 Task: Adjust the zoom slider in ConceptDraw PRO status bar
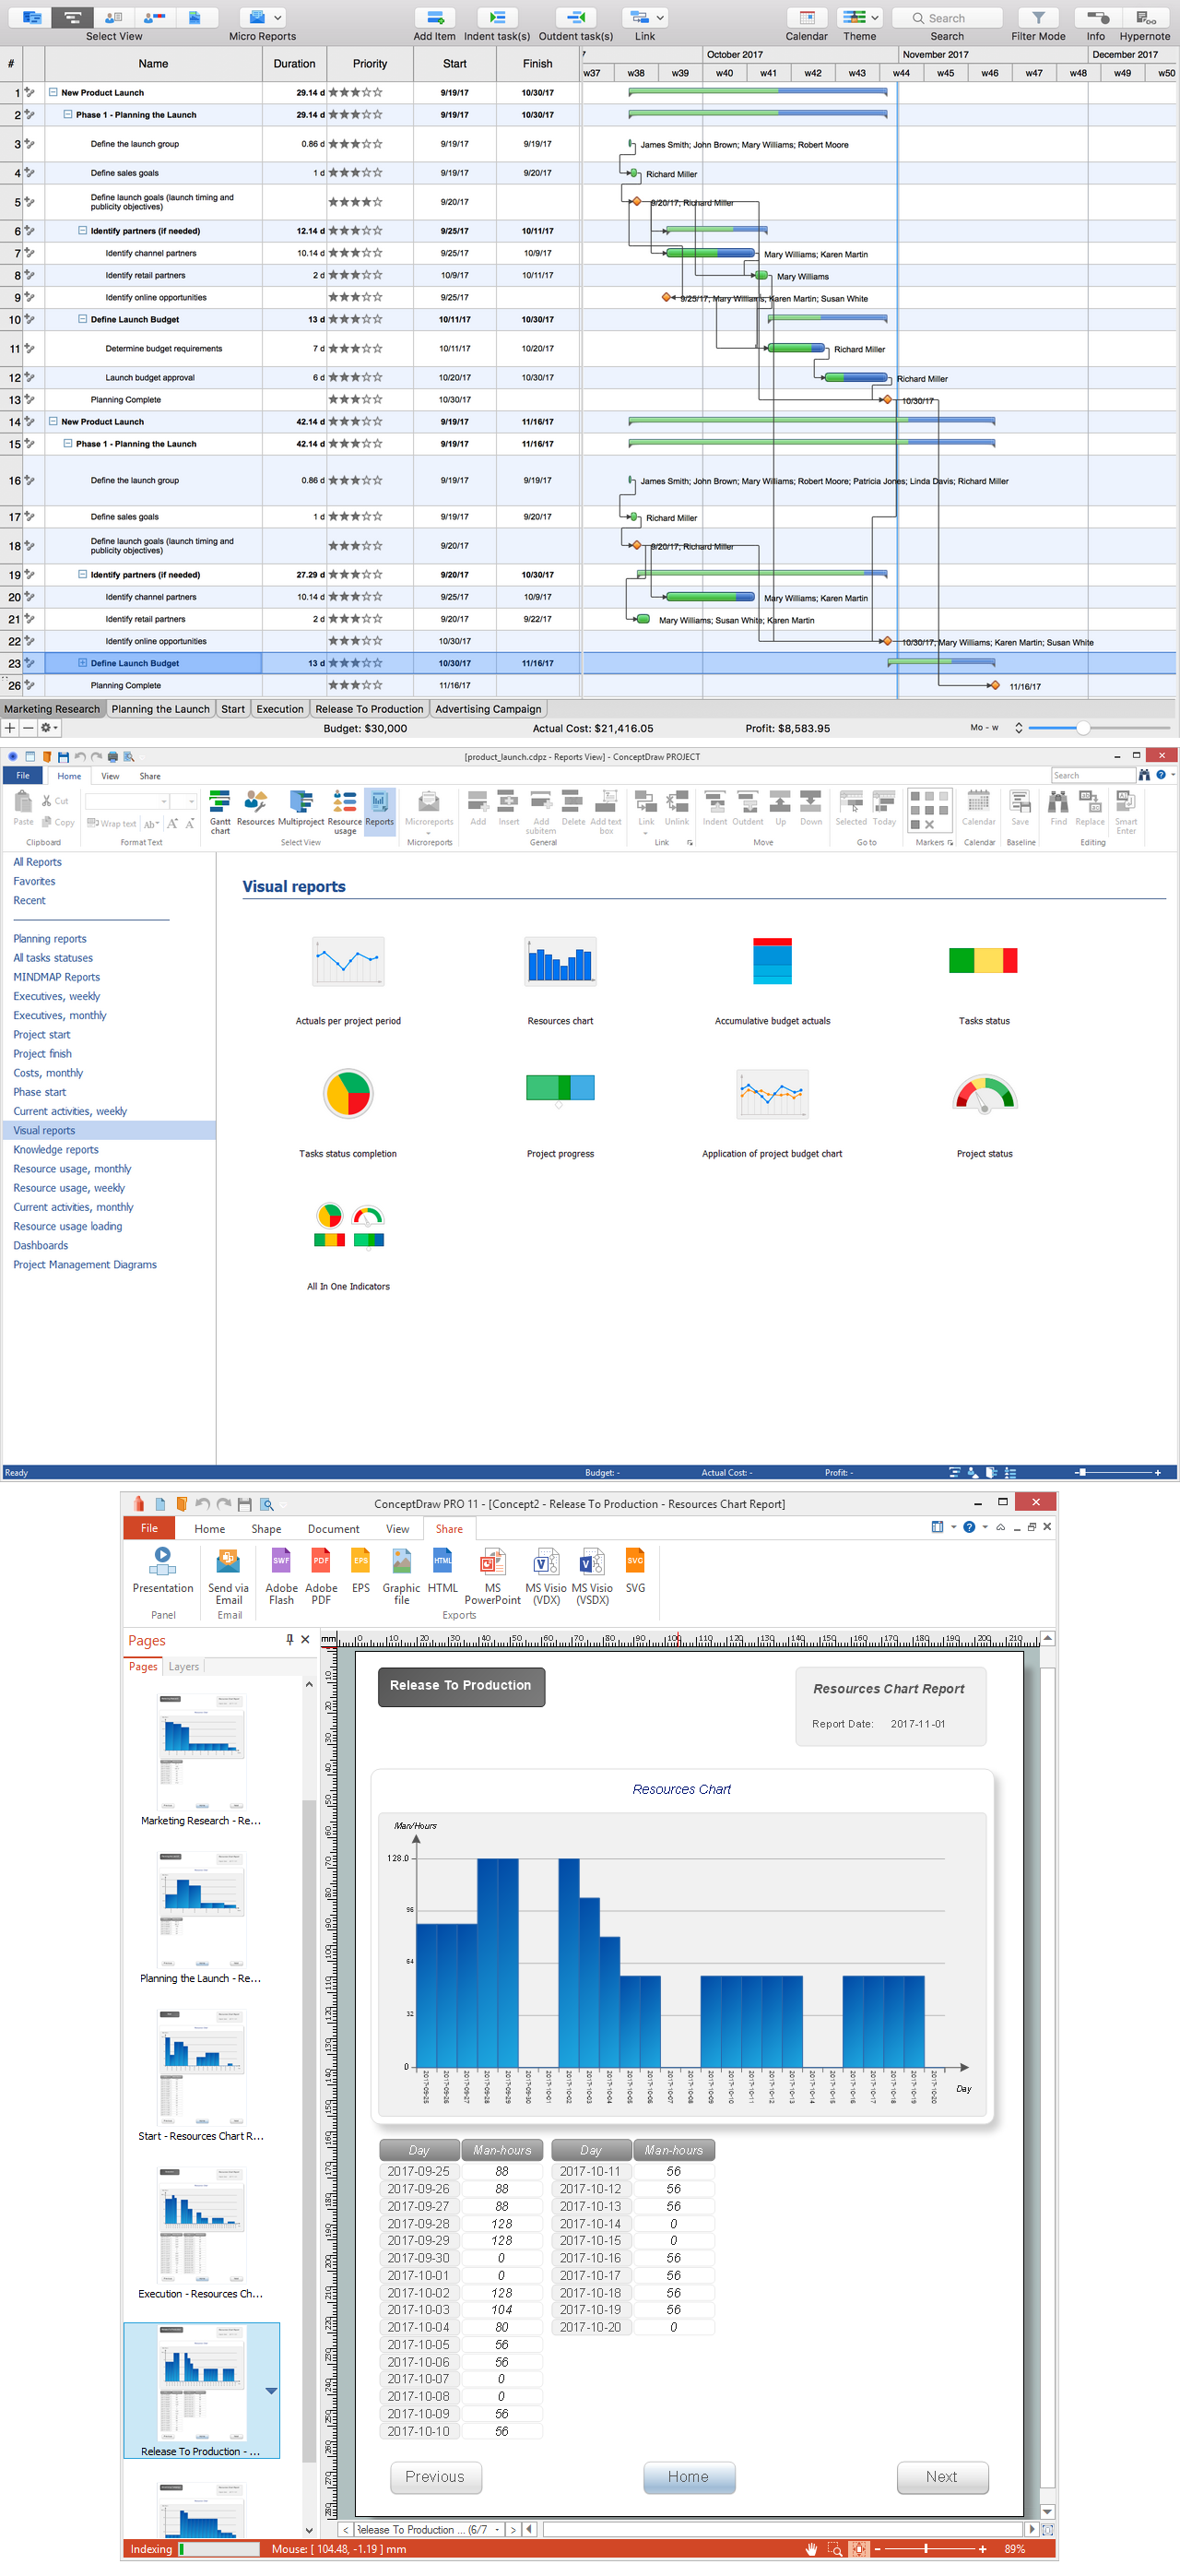(x=926, y=2549)
